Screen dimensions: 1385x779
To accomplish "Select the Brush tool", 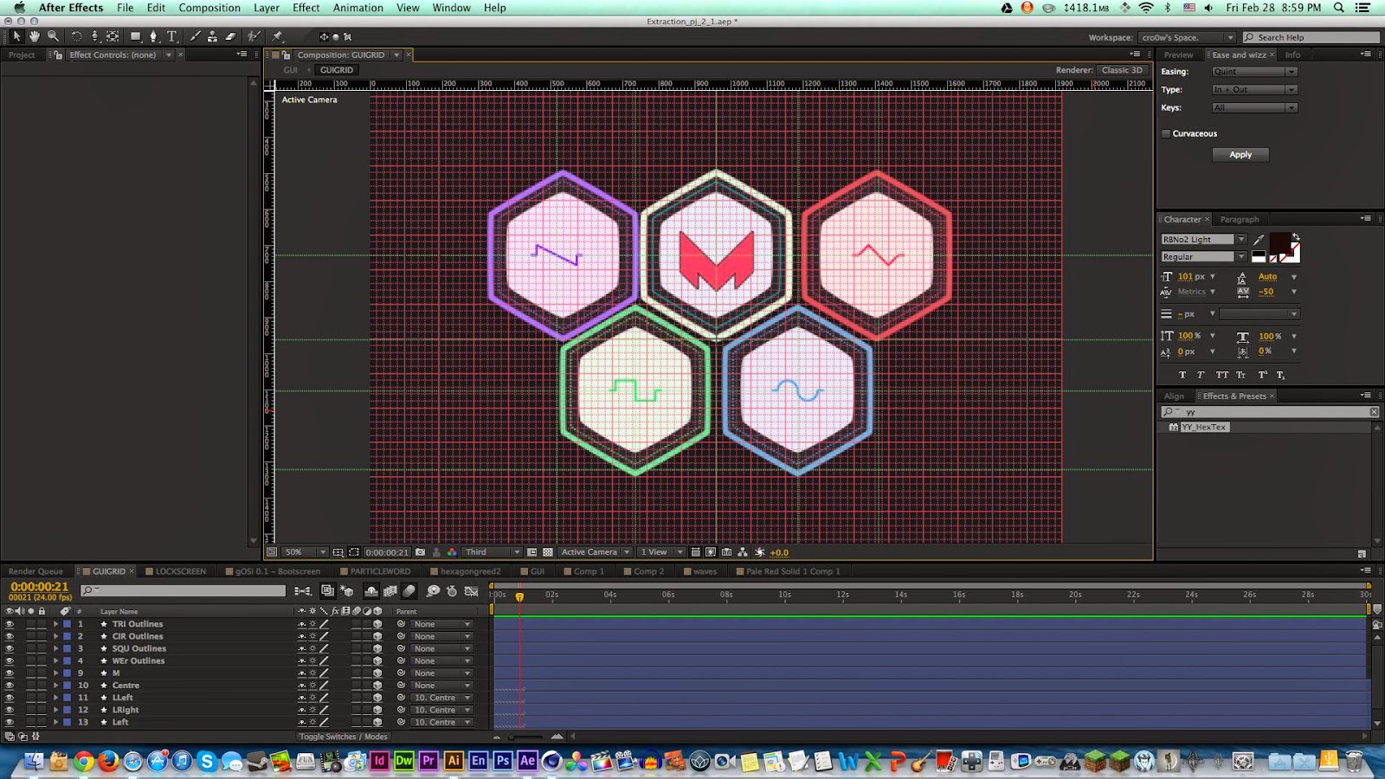I will [x=195, y=36].
